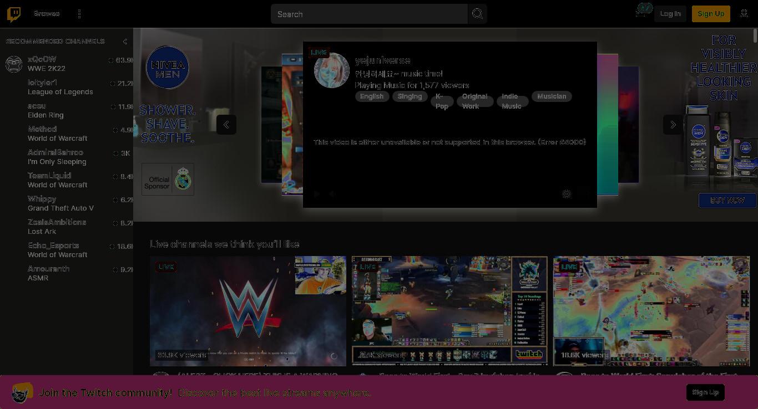Viewport: 758px width, 409px height.
Task: Click Sign Up in top bar
Action: (x=711, y=14)
